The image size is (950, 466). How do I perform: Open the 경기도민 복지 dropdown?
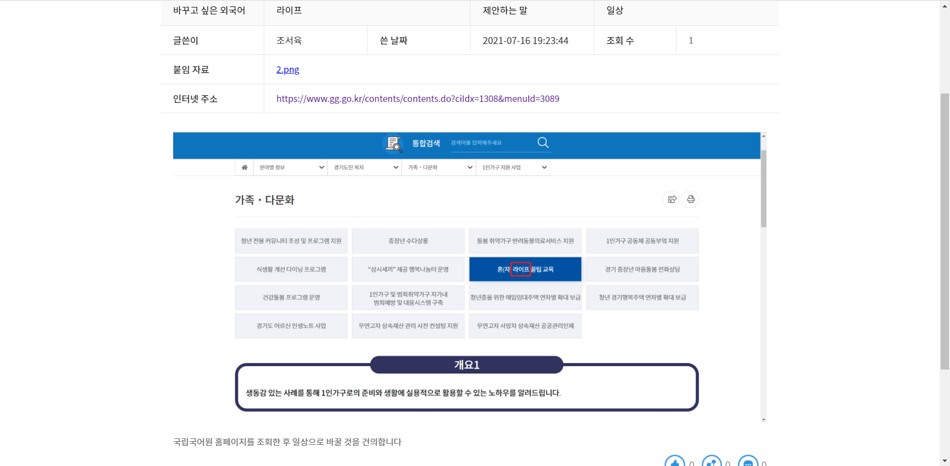365,168
